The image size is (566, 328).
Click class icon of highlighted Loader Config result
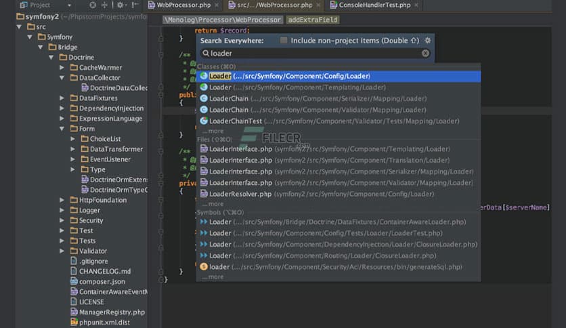(x=204, y=76)
